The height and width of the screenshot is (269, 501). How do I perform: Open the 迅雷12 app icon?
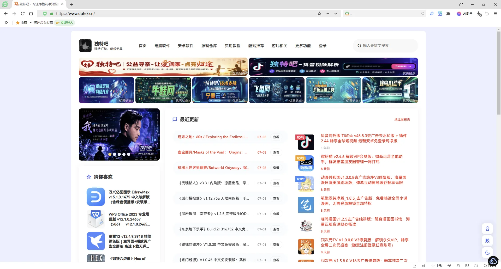point(96,241)
